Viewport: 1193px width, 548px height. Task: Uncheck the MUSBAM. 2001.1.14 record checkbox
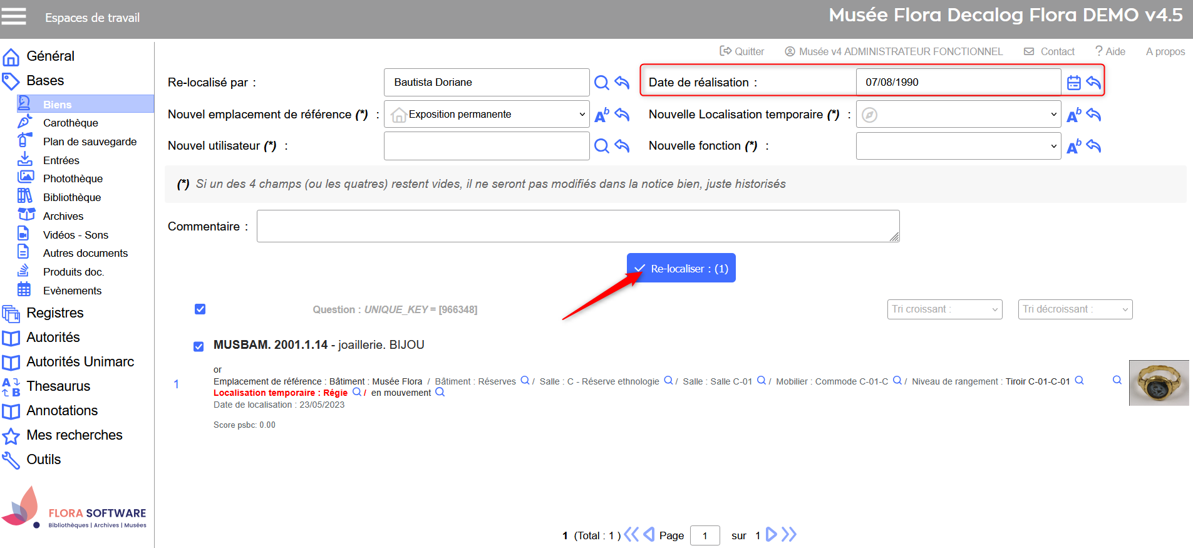[199, 346]
